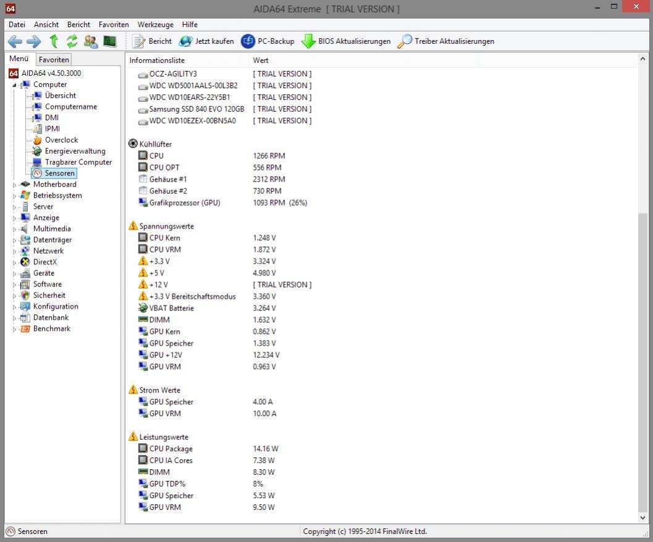Screen dimensions: 653x542
Task: Open the Ansicht menu
Action: tap(46, 25)
